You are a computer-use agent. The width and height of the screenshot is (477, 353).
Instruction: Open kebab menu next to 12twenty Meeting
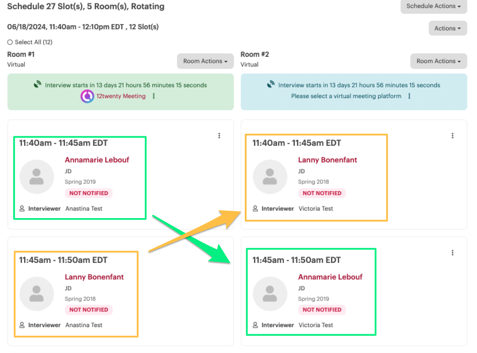[x=154, y=96]
